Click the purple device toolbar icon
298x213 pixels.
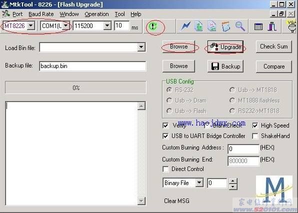(x=272, y=26)
